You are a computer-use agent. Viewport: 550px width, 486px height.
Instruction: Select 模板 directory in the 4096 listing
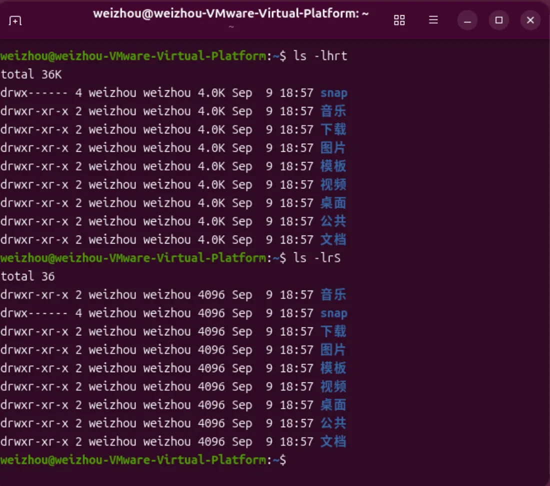[333, 368]
